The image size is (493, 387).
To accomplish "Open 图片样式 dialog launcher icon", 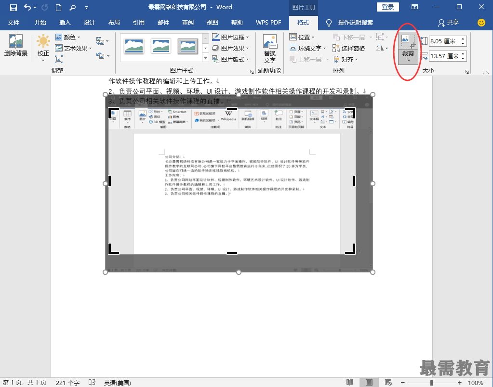I will (x=252, y=72).
